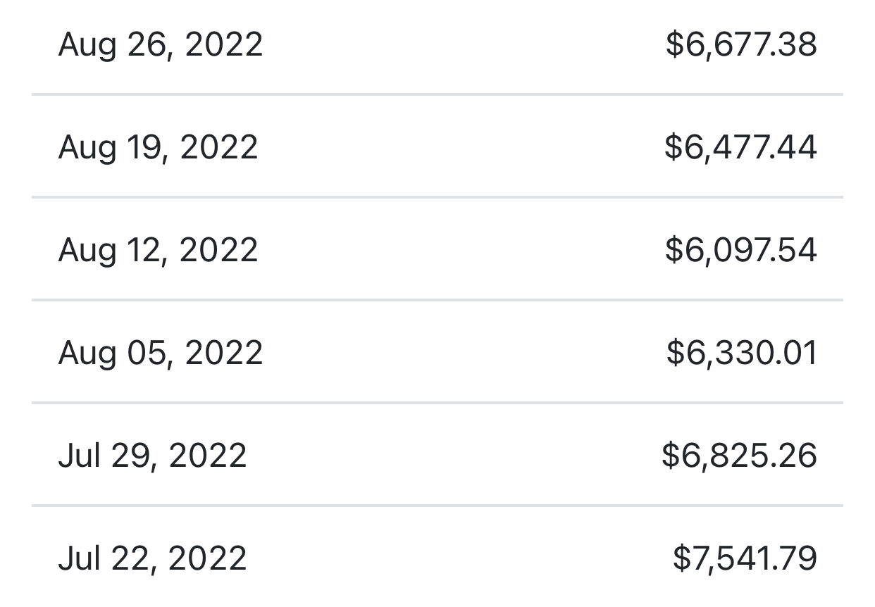
Task: Click divider line below Jul 29 row
Action: click(437, 506)
